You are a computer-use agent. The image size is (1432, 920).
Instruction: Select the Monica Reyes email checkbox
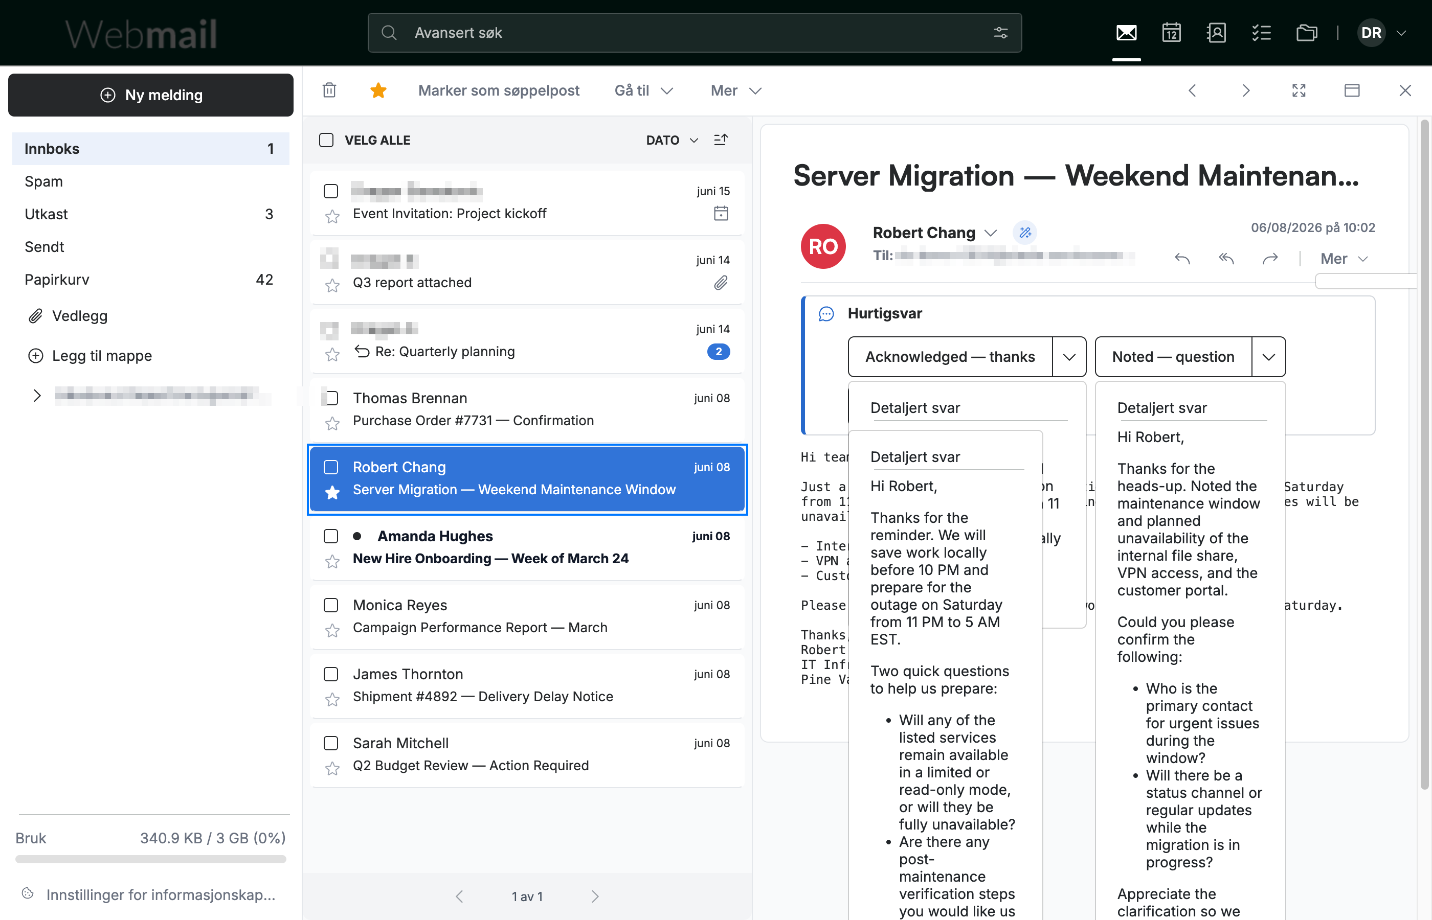point(330,605)
